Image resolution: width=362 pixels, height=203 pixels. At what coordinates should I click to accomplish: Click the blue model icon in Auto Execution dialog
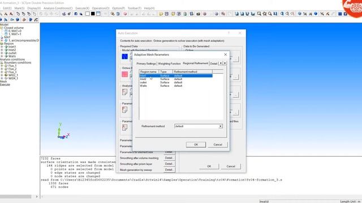click(x=124, y=56)
